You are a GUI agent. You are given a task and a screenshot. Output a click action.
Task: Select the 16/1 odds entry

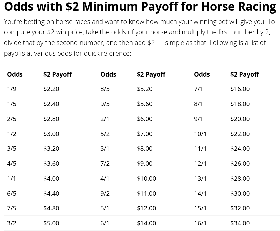[200, 223]
